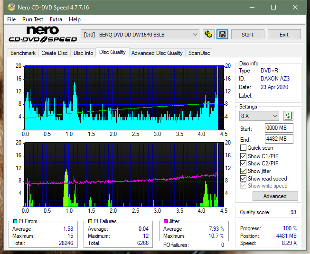The width and height of the screenshot is (310, 254).
Task: Switch to the ScanDisc tab
Action: click(199, 53)
